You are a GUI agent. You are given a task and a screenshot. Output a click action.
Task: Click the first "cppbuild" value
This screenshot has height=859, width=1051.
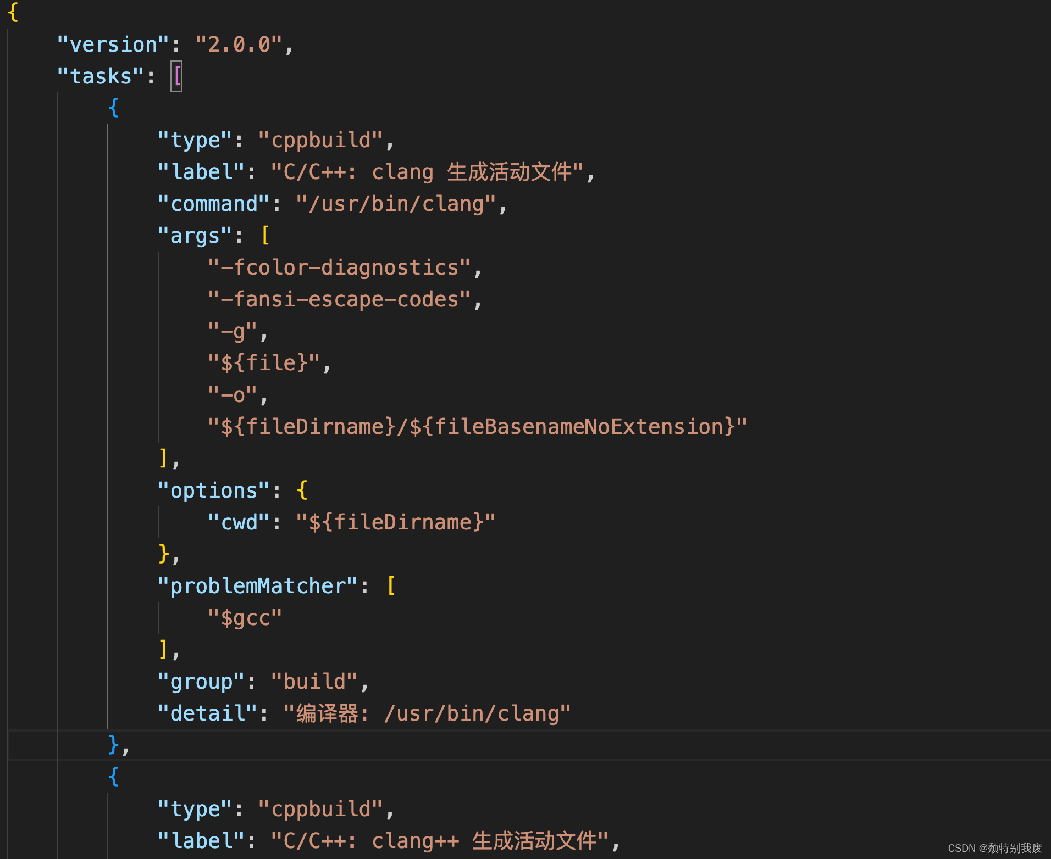click(320, 140)
